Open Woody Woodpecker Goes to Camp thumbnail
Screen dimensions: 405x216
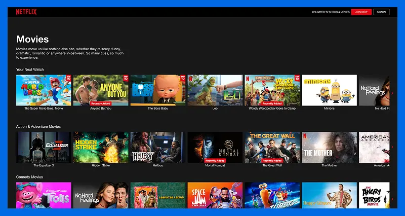click(272, 90)
